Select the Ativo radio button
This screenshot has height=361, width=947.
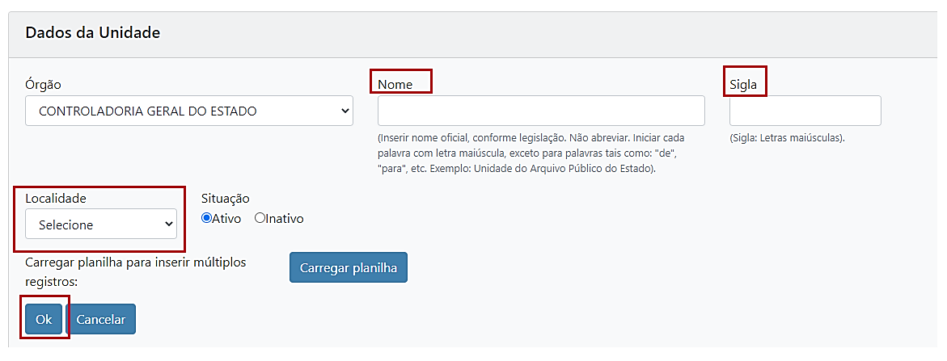click(x=206, y=218)
